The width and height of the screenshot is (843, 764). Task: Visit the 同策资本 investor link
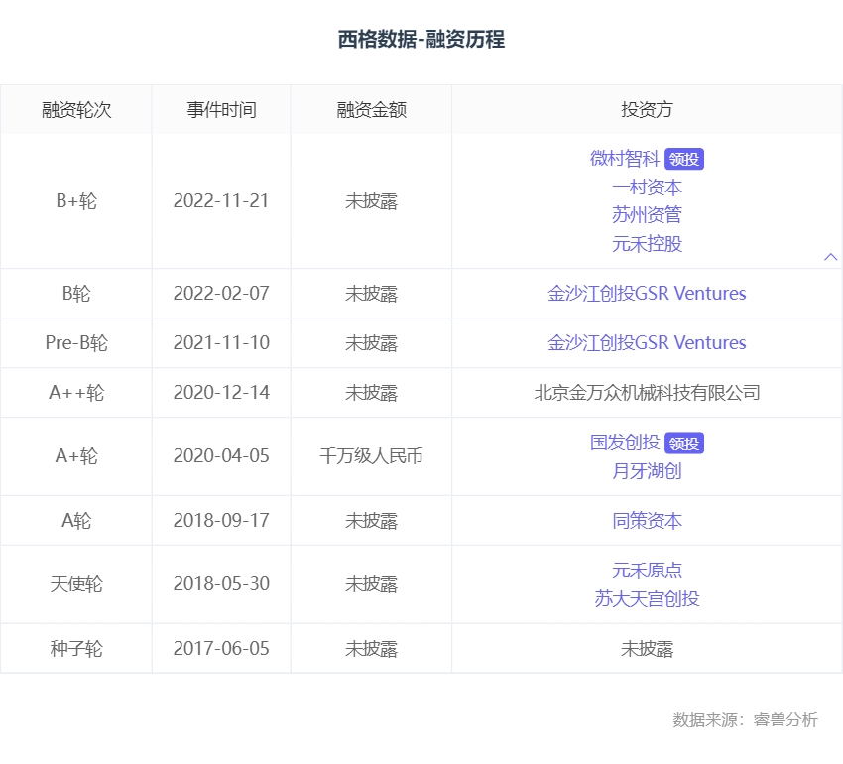click(647, 521)
